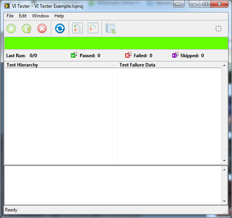The height and width of the screenshot is (218, 232).
Task: Maximize the VI Tester window
Action: click(205, 4)
